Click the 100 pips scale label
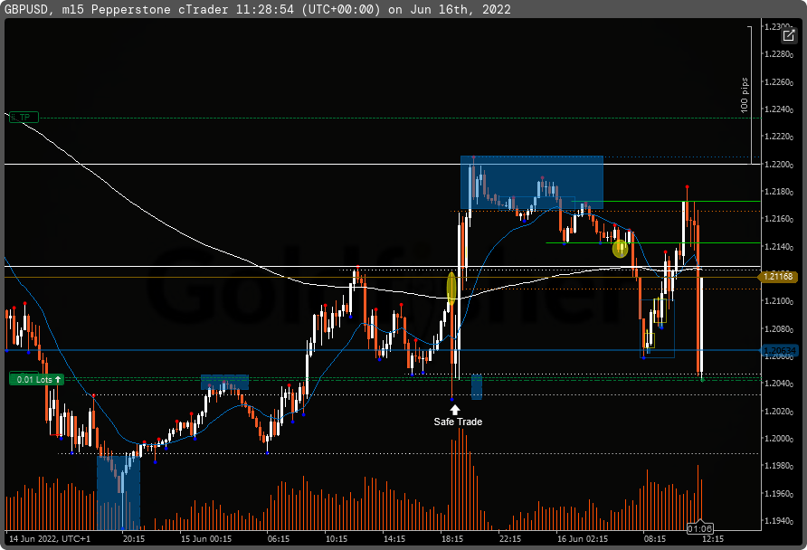Image resolution: width=807 pixels, height=550 pixels. click(744, 95)
